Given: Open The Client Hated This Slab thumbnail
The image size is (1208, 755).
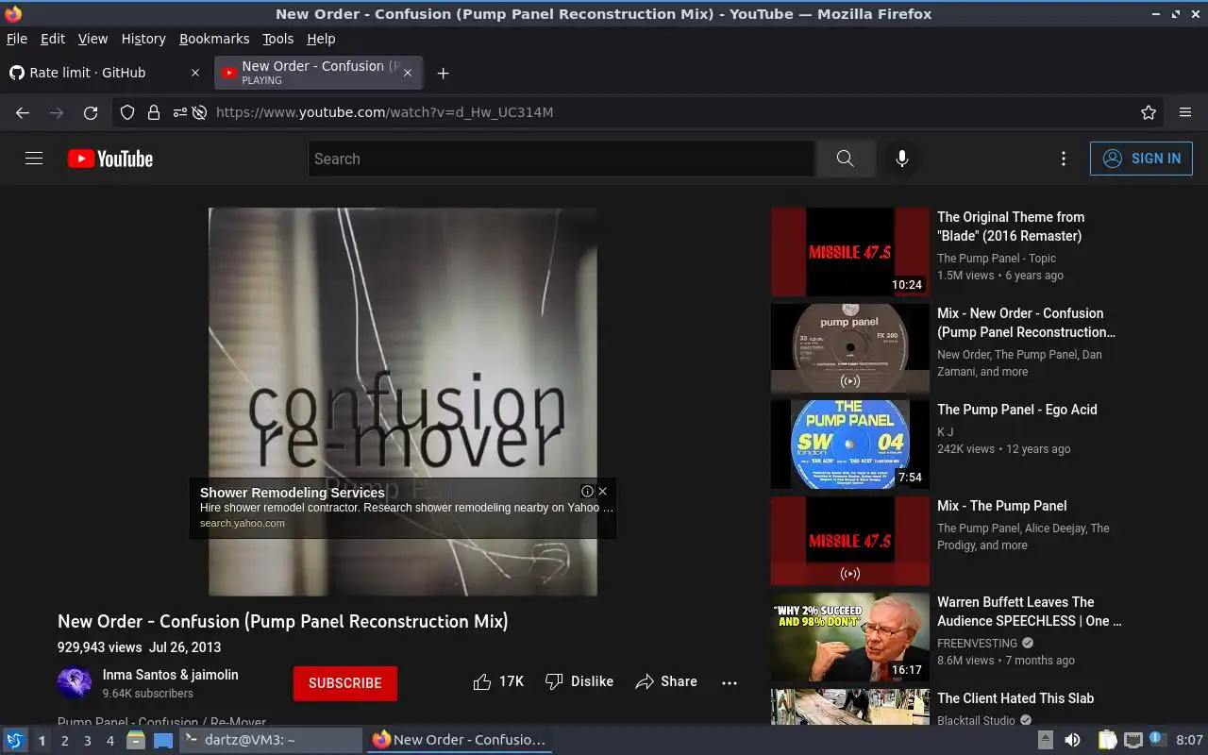Looking at the screenshot, I should (x=850, y=707).
